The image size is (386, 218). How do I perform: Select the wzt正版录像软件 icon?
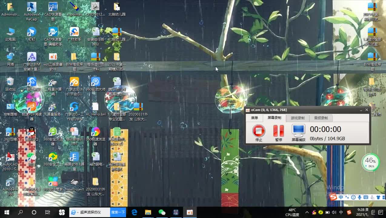point(53,62)
